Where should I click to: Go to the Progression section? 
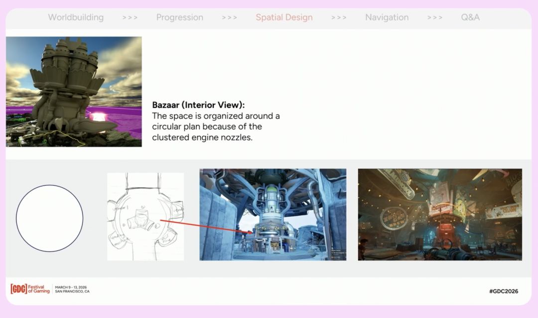point(179,17)
